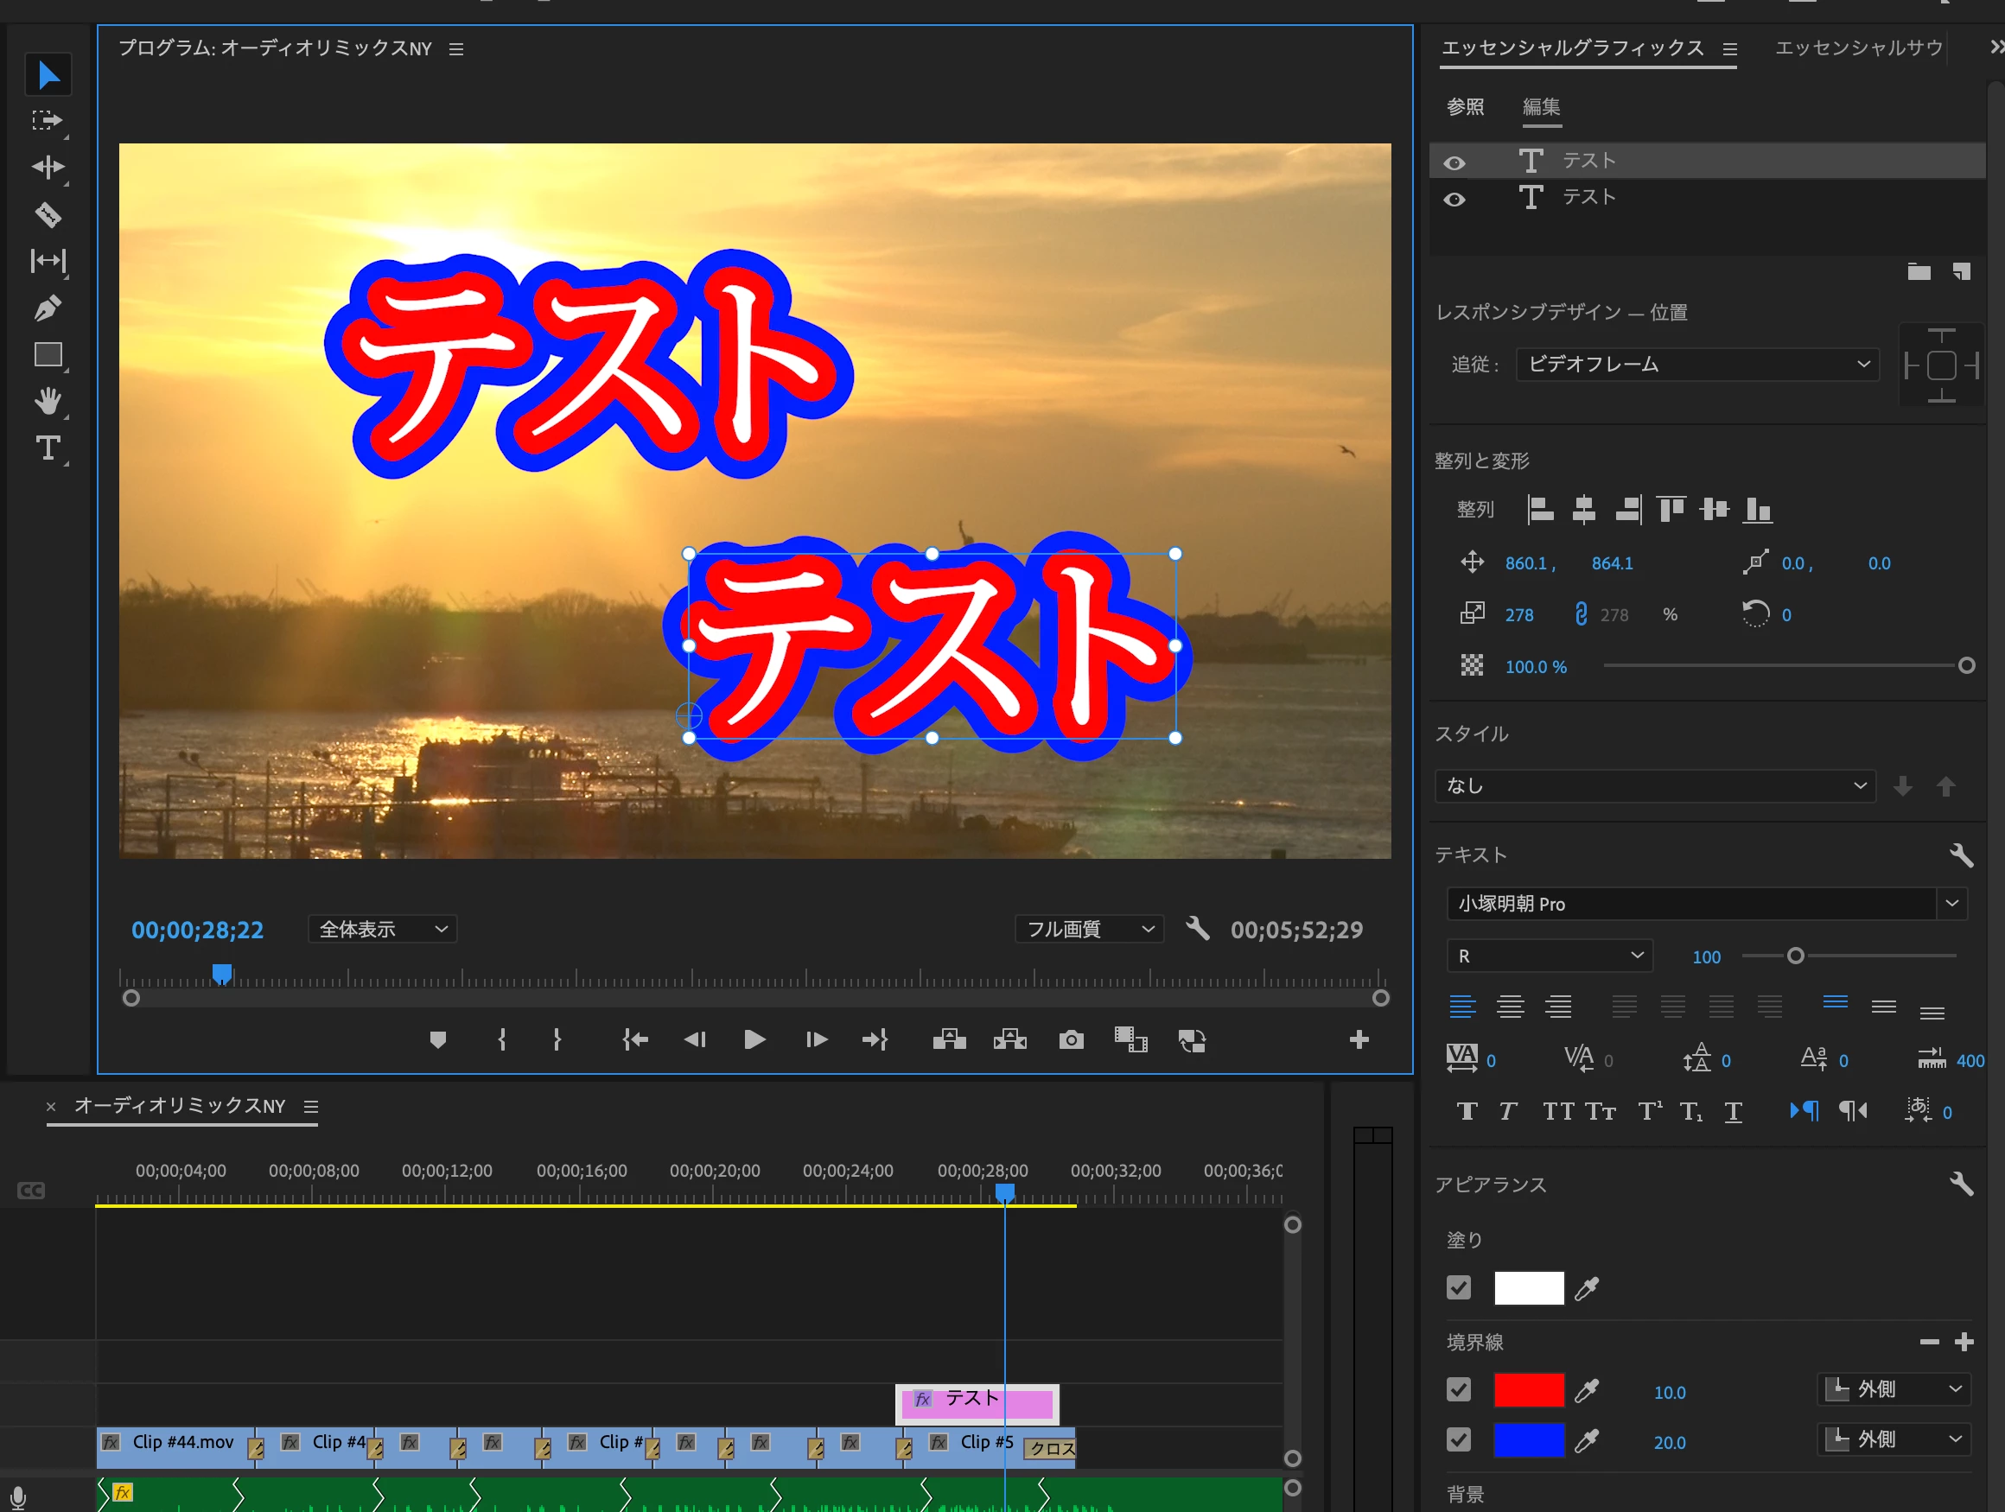Select the Razor tool
This screenshot has width=2005, height=1512.
click(x=48, y=215)
